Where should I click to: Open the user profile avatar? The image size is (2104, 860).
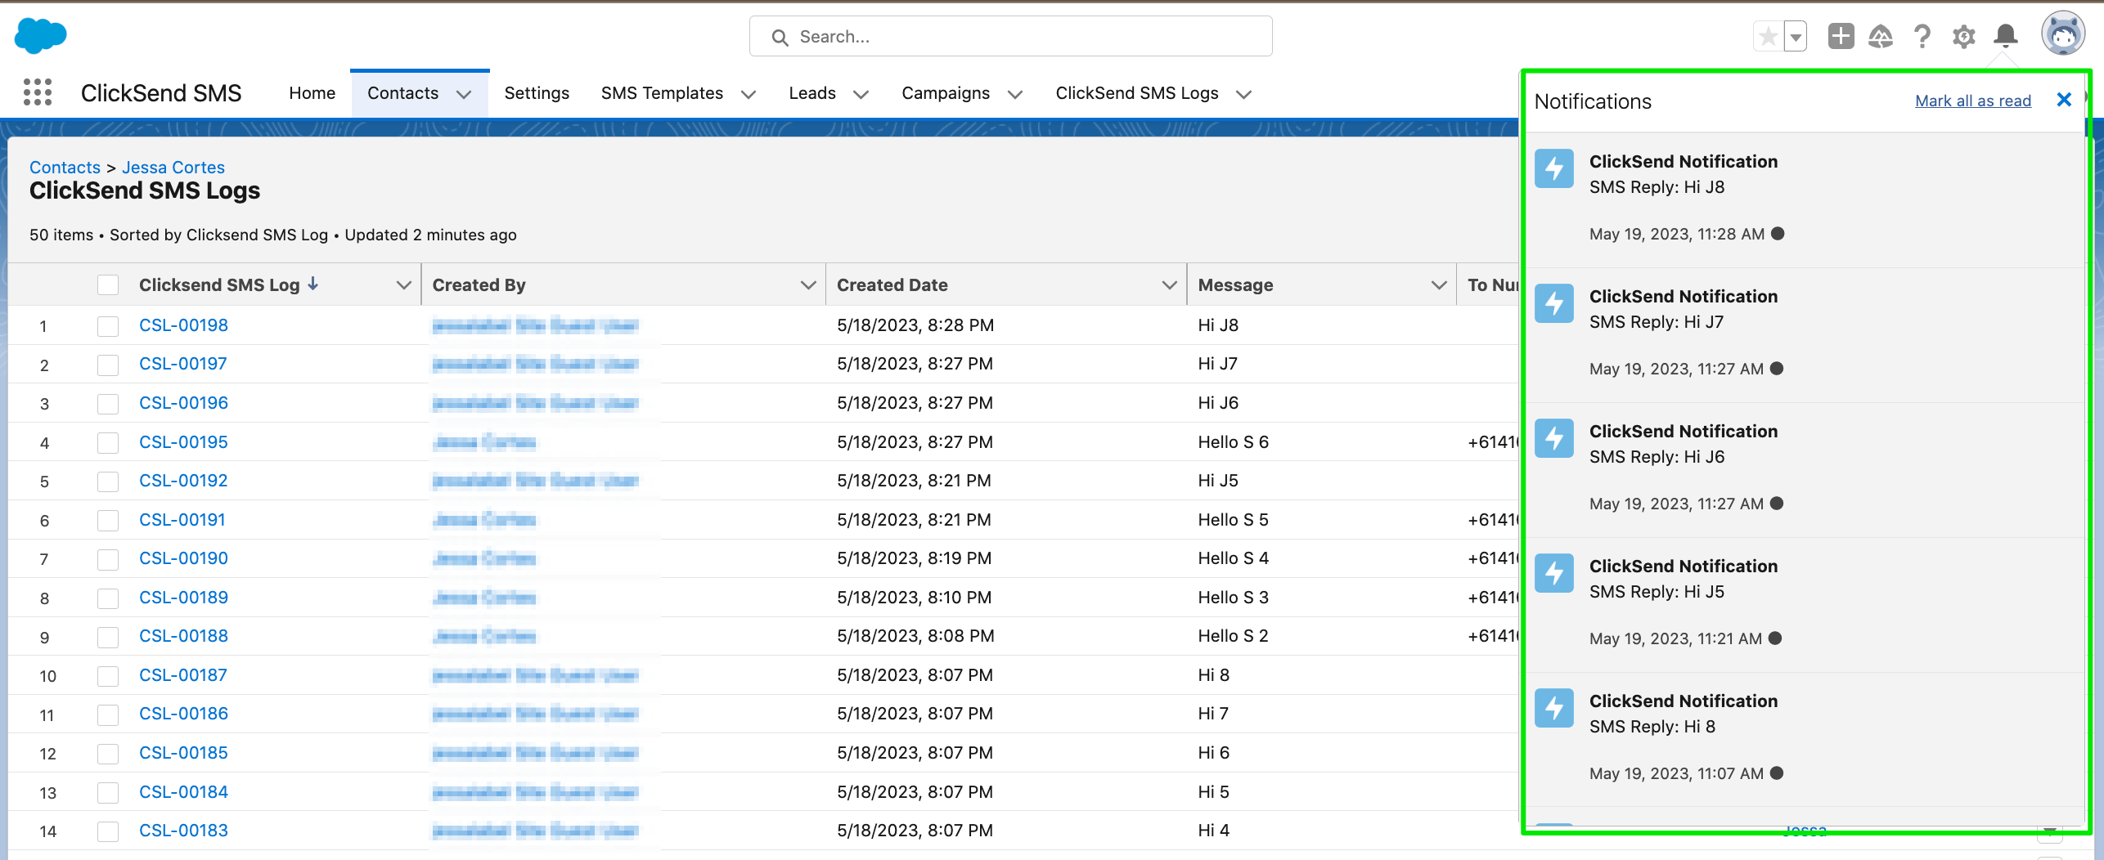tap(2063, 34)
